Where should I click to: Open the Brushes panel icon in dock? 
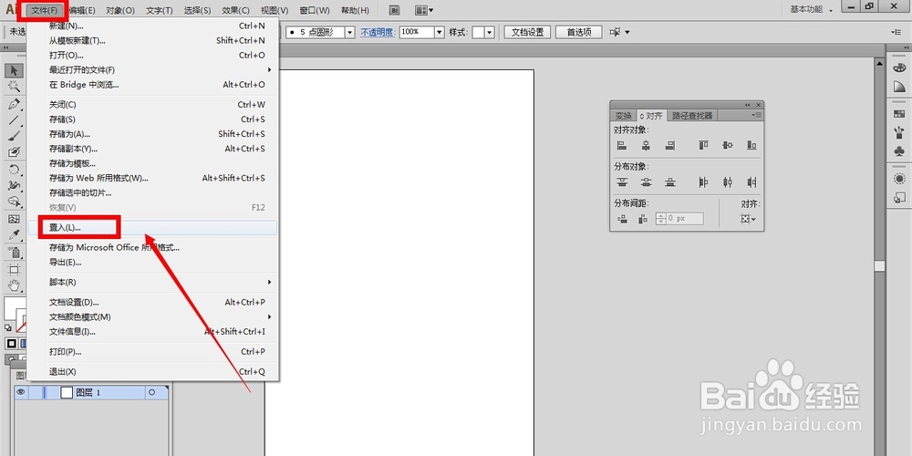point(898,132)
